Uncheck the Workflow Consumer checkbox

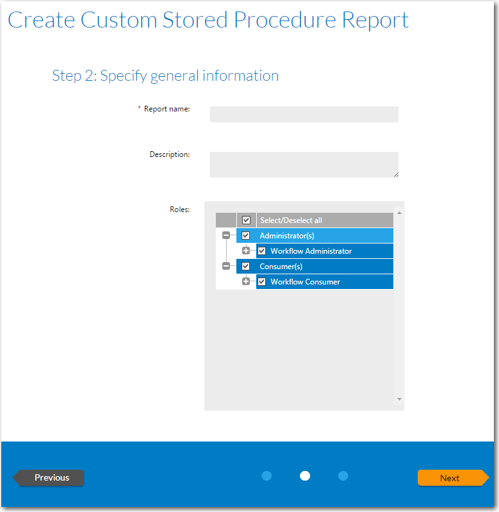(x=261, y=282)
